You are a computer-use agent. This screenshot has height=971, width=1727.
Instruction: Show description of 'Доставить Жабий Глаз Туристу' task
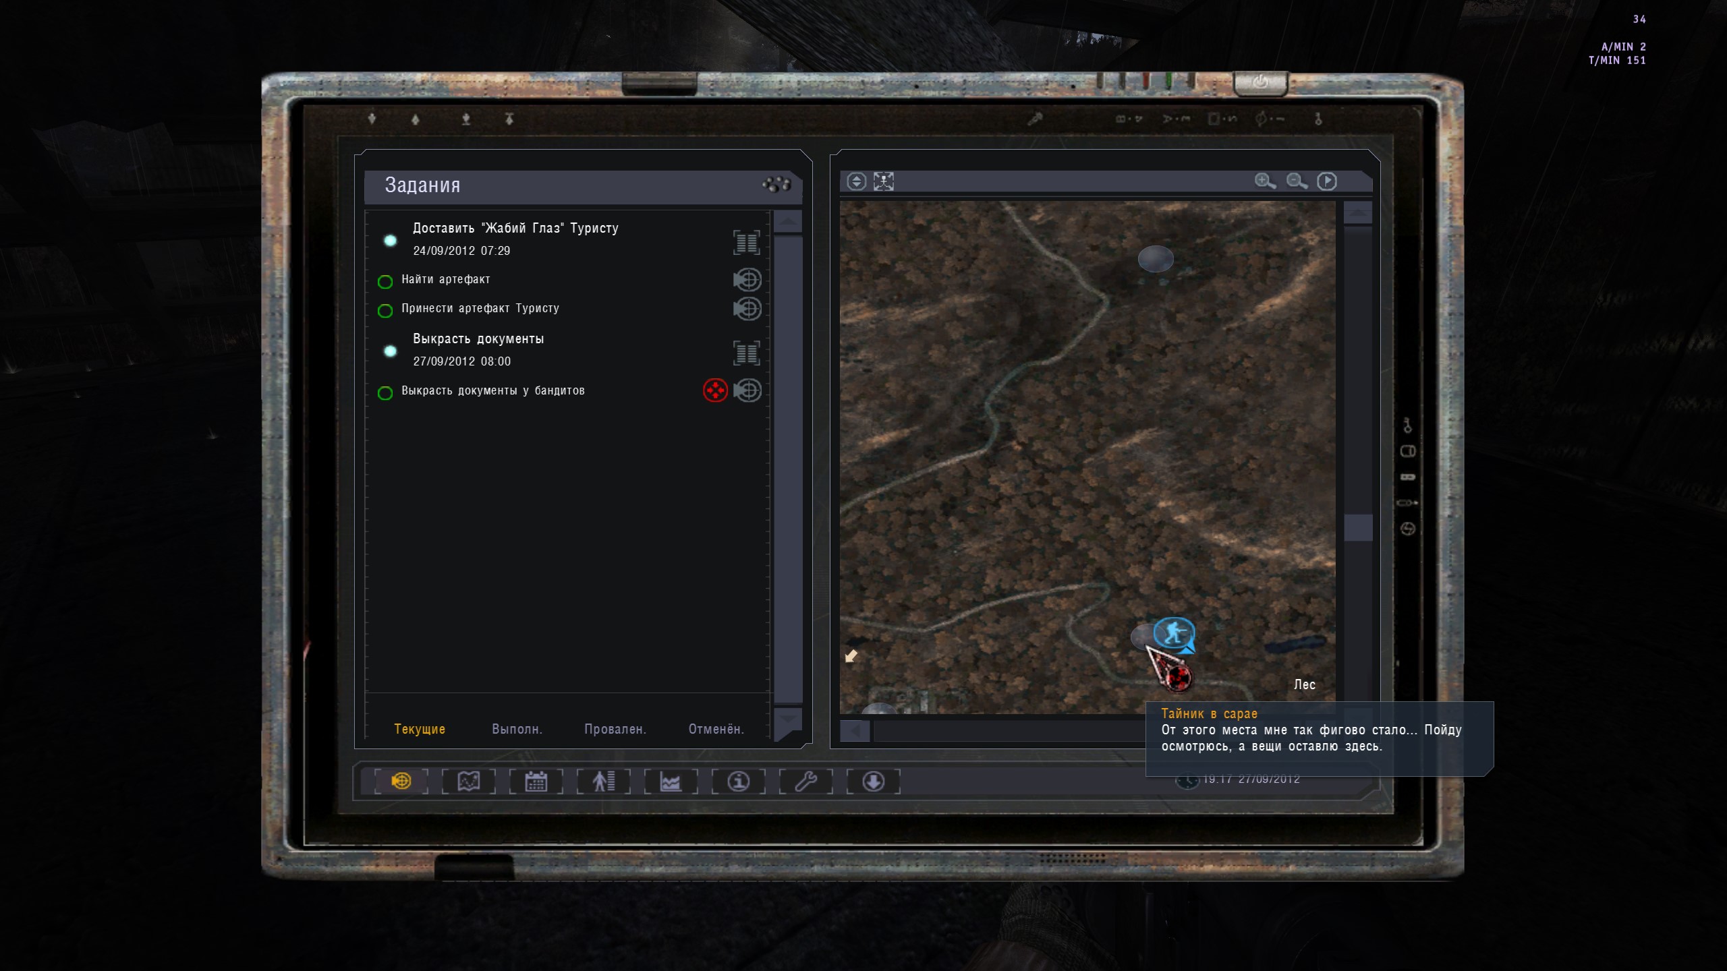coord(747,242)
